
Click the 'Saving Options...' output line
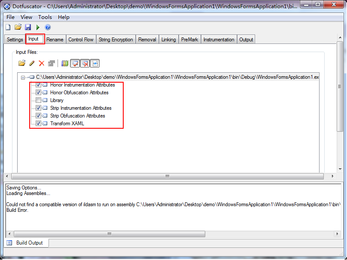click(x=24, y=188)
